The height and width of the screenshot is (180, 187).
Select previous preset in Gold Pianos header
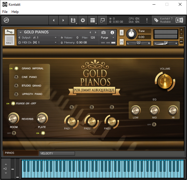click(x=90, y=32)
